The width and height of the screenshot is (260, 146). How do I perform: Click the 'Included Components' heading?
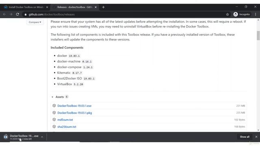point(67,47)
